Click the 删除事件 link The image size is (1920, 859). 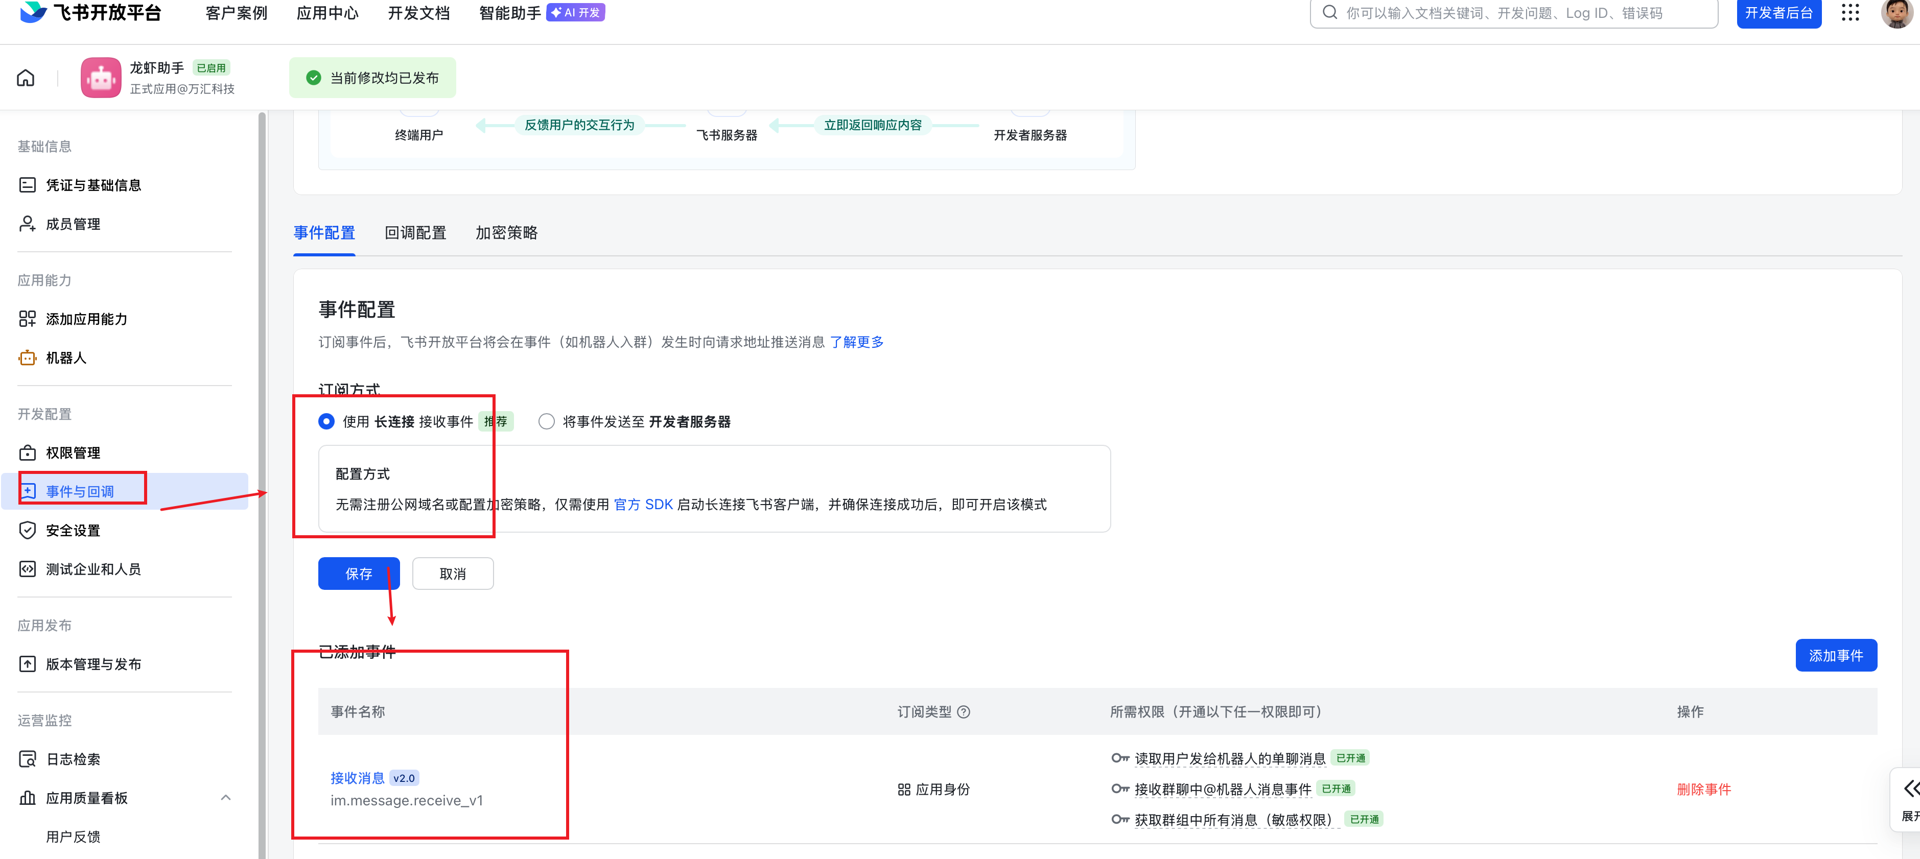pyautogui.click(x=1703, y=789)
